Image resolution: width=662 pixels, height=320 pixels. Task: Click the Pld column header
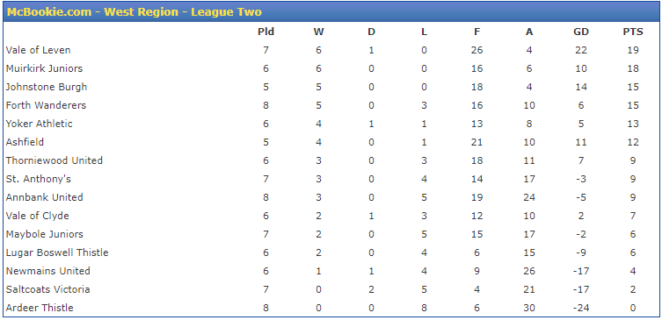pos(266,32)
